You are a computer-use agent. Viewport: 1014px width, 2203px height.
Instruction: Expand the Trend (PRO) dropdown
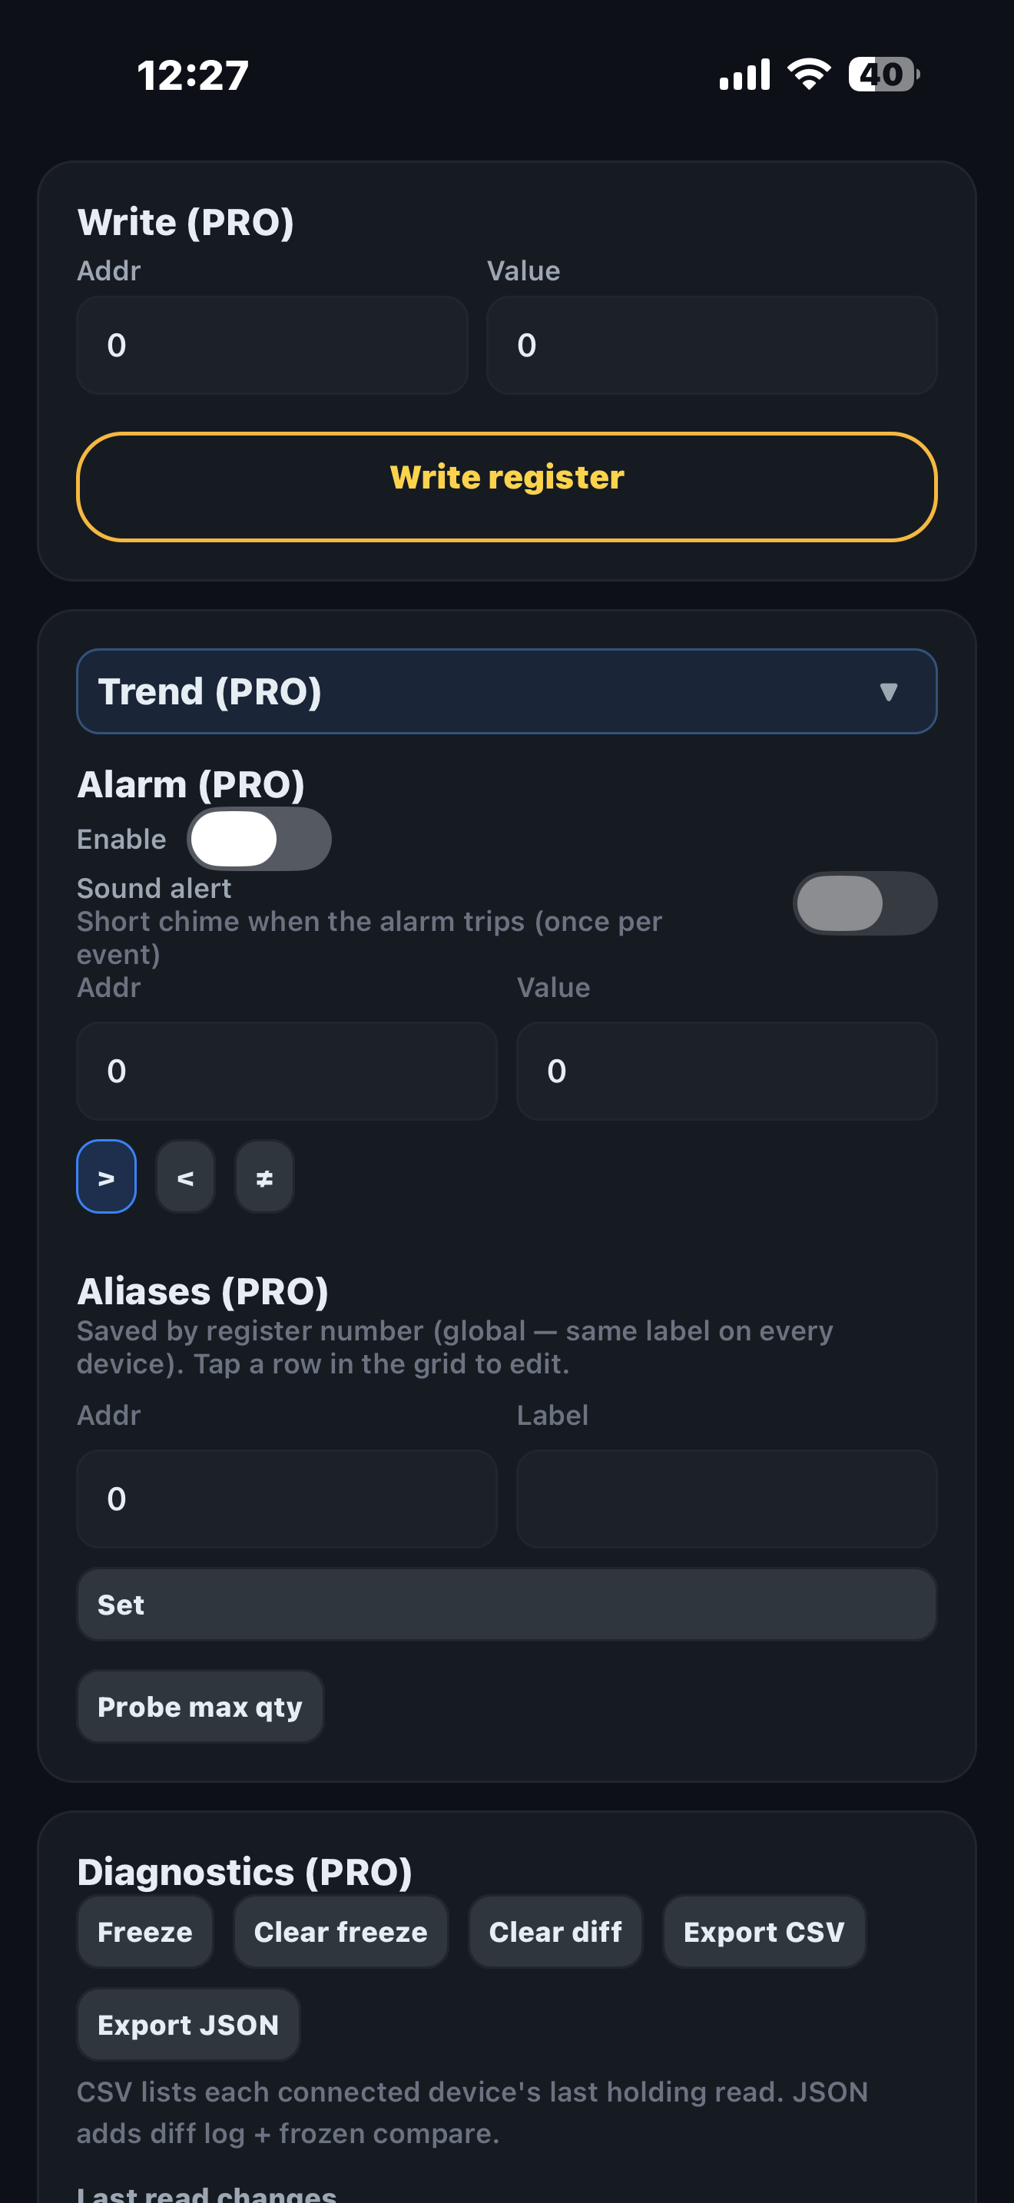(x=507, y=691)
